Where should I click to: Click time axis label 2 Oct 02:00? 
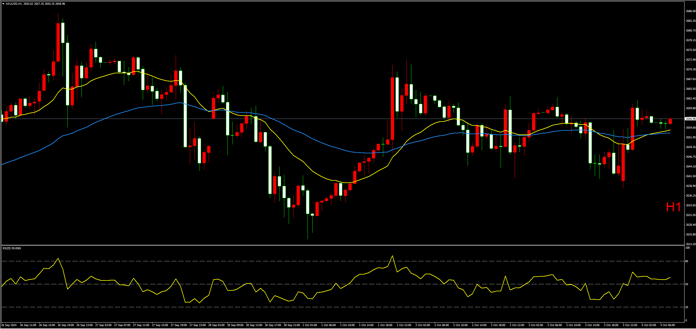(423, 325)
